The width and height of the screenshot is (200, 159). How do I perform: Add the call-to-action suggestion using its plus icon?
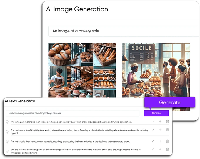click(160, 149)
